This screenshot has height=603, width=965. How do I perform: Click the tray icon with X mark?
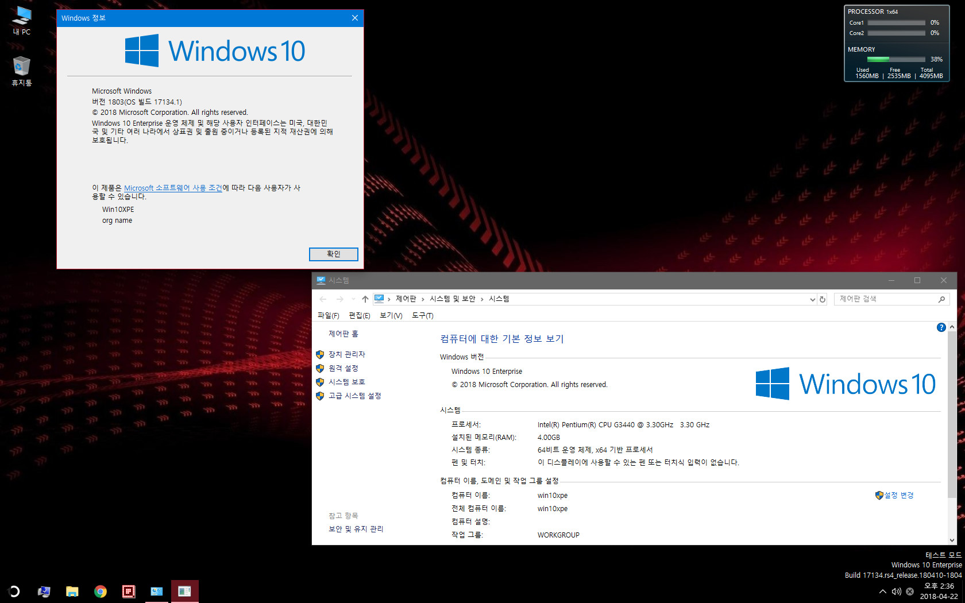[x=910, y=591]
